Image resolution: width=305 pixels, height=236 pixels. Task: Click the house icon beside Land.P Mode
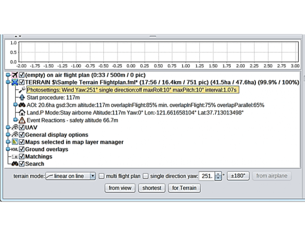[x=22, y=113]
